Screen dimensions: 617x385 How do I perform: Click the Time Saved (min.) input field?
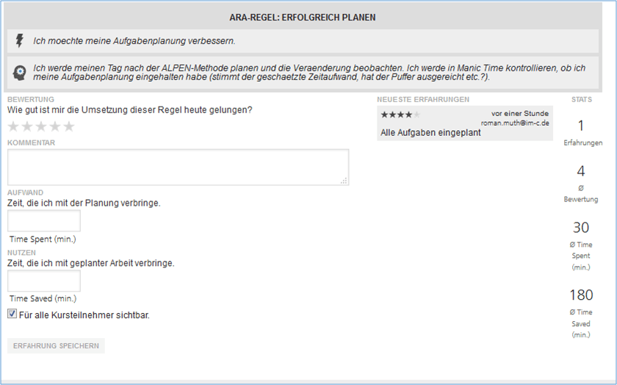pos(44,281)
